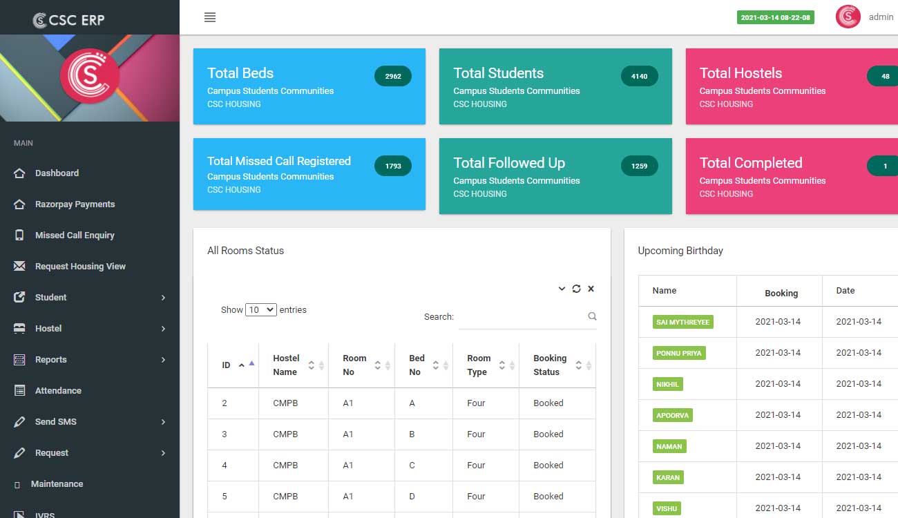Click the search magnifier icon in table
898x518 pixels.
coord(592,316)
